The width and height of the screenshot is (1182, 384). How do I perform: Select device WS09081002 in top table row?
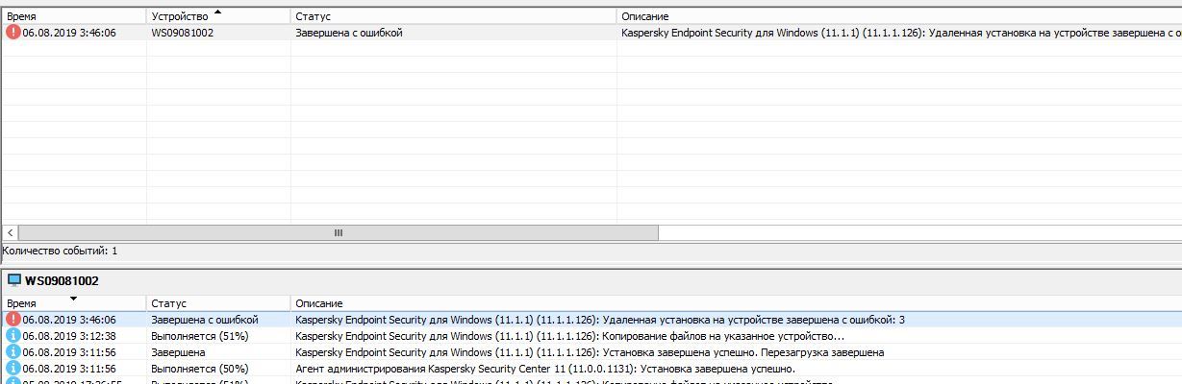183,33
